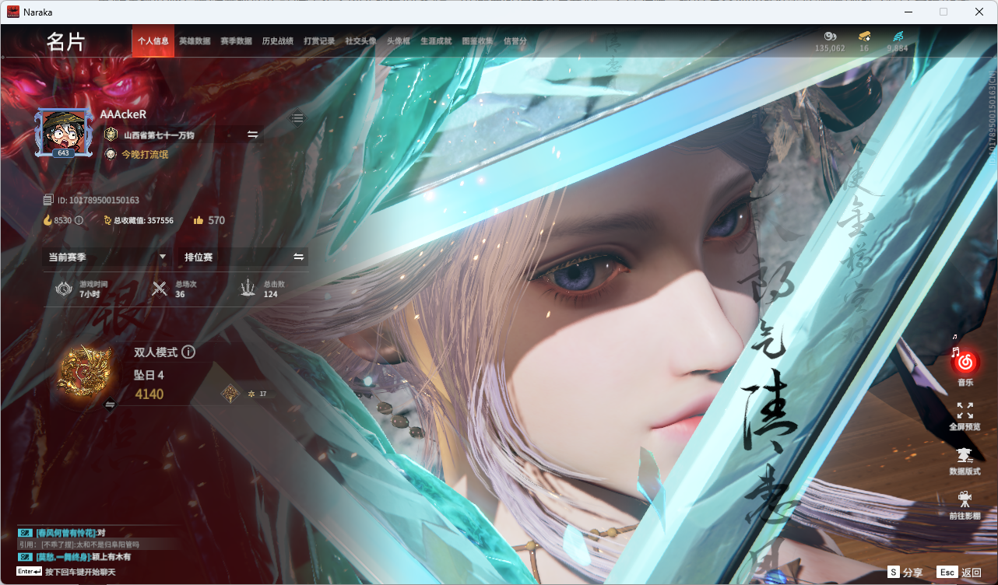
Task: Open the 历史战绩 tab
Action: [278, 41]
